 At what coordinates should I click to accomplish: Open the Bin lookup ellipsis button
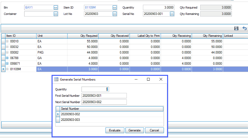click(x=56, y=7)
